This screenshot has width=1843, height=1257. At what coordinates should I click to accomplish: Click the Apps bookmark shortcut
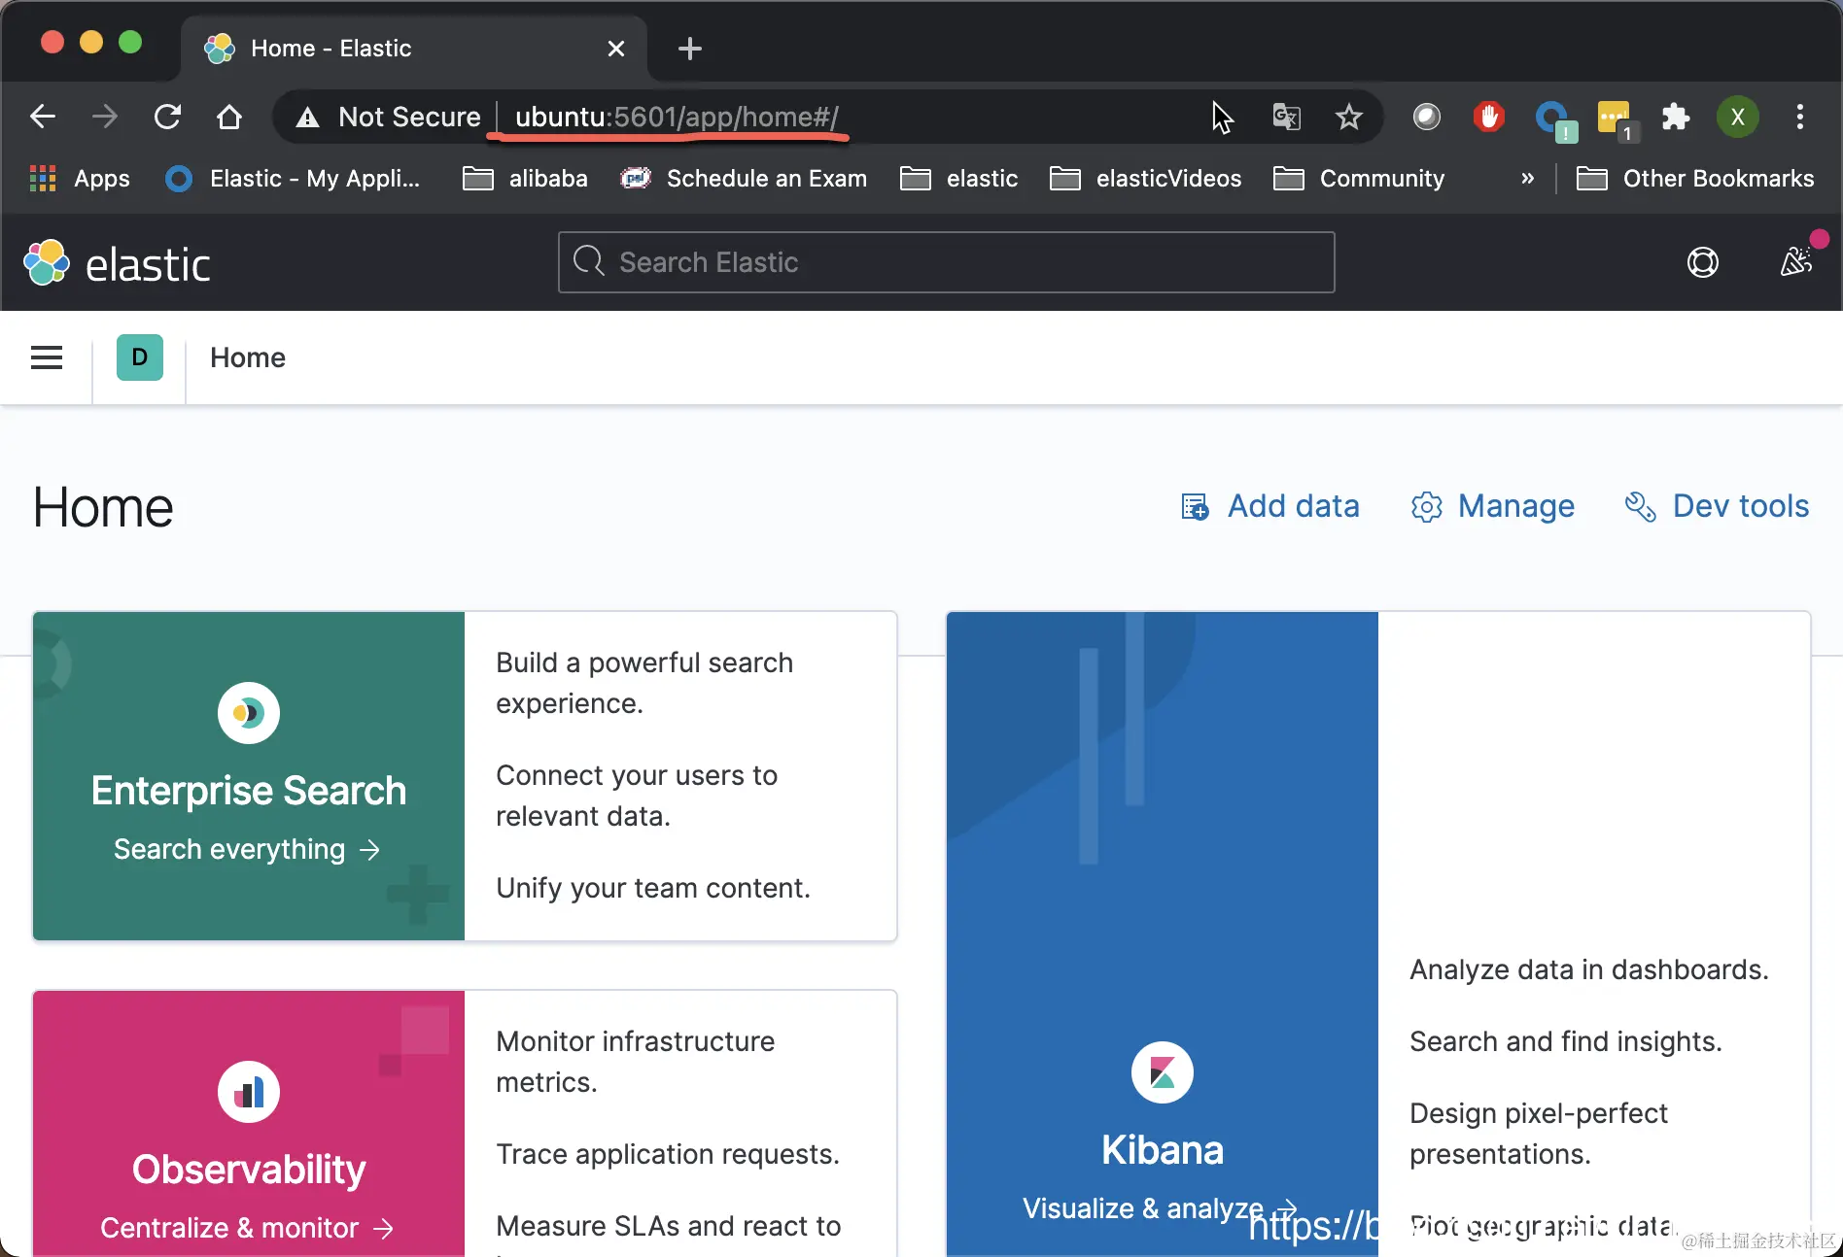80,179
